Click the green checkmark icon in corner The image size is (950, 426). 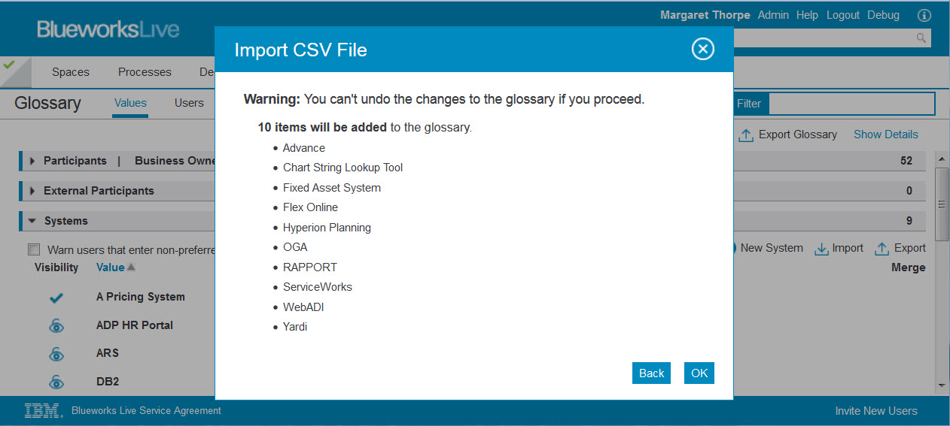(x=9, y=65)
